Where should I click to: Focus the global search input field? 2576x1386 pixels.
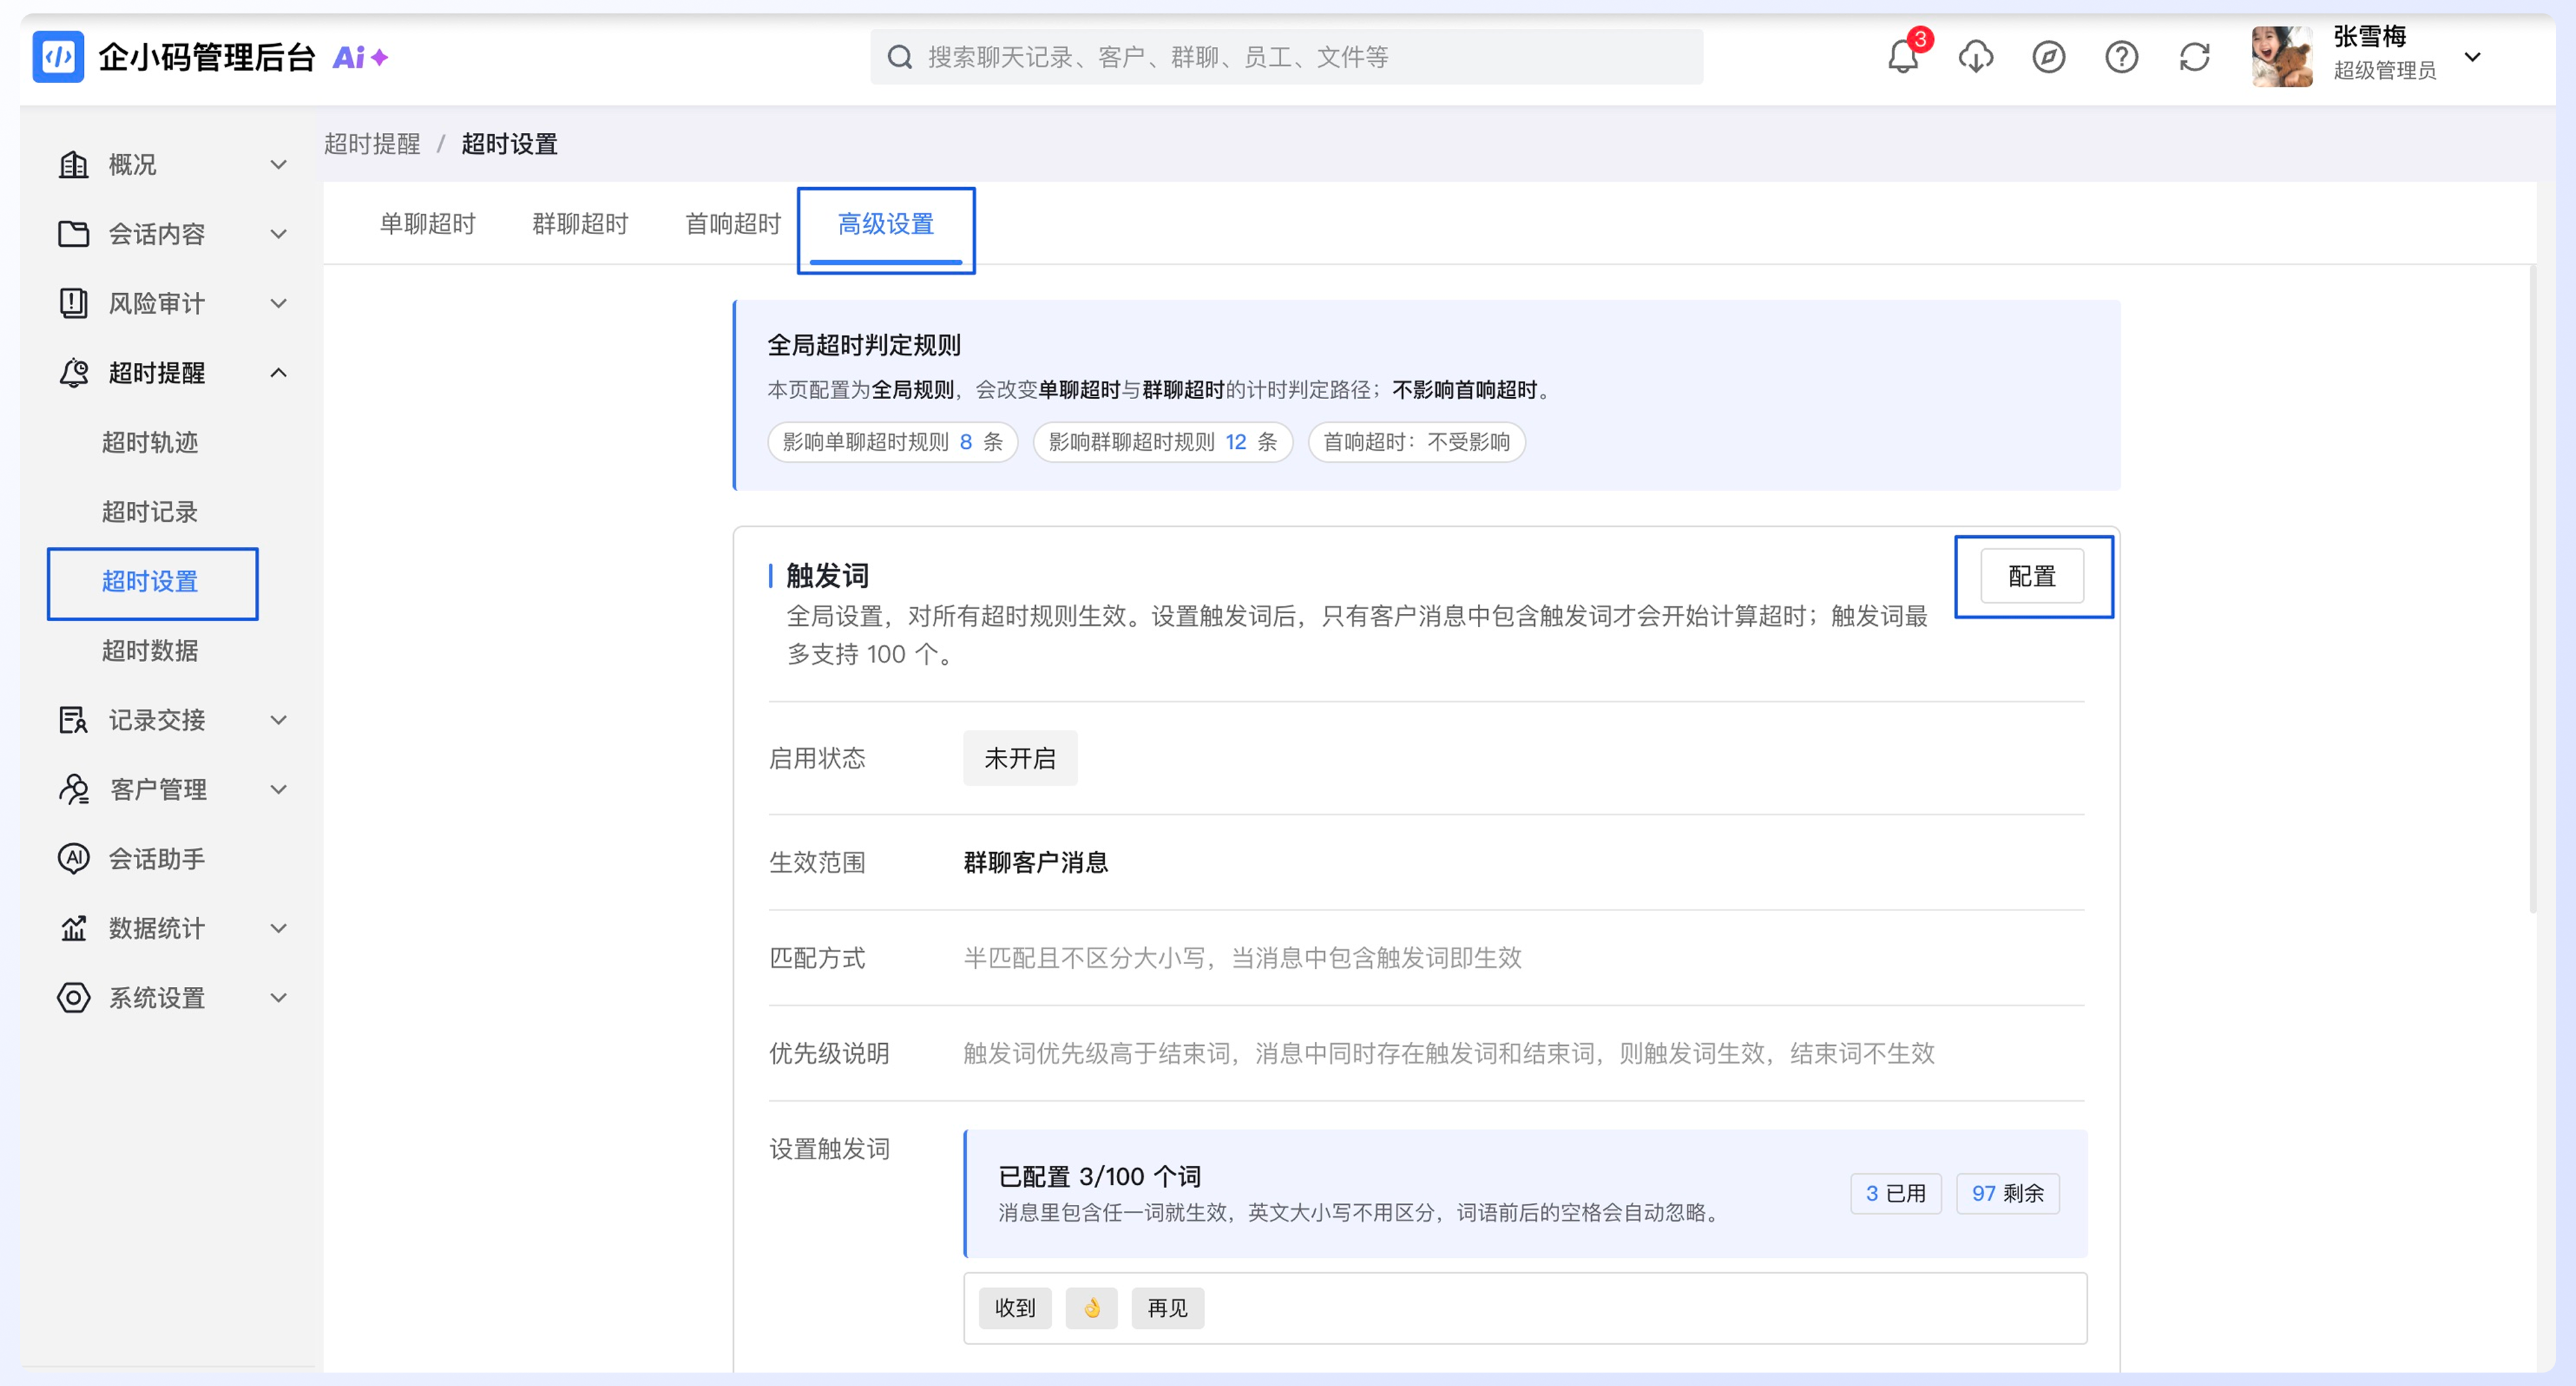(x=1286, y=57)
